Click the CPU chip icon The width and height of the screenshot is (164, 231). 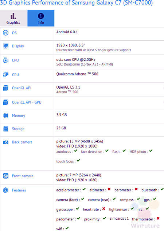point(5,60)
